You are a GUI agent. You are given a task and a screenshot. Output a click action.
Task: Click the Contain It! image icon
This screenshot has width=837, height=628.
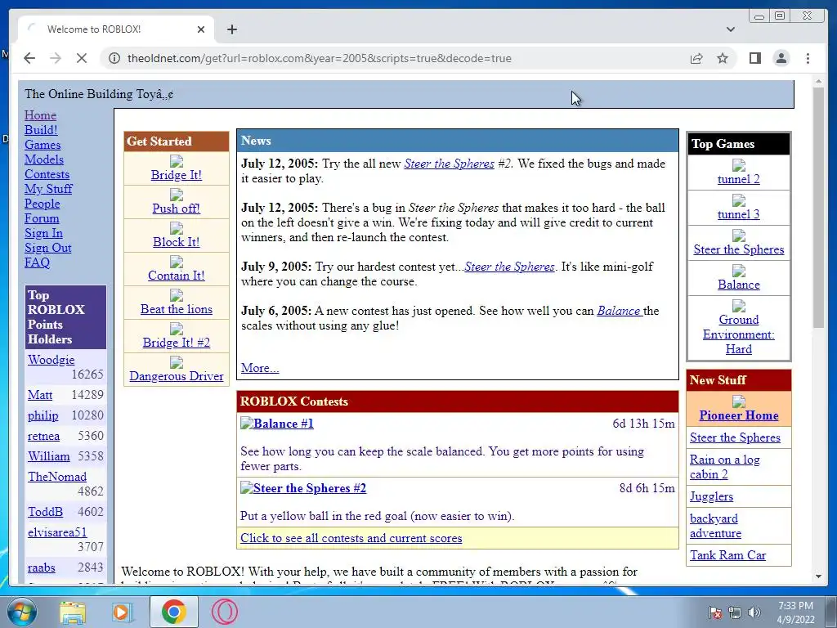coord(177,262)
